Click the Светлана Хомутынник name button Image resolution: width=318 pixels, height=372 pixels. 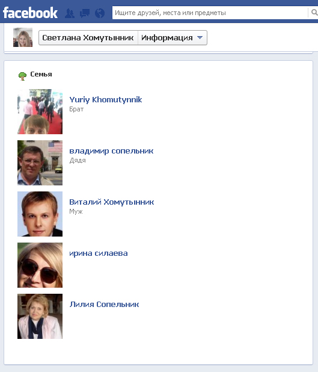point(88,37)
